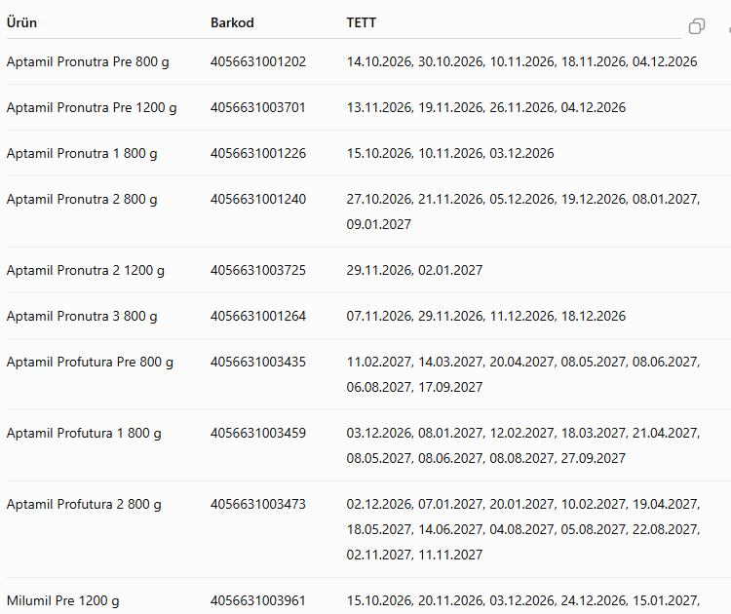
Task: Click dates 29.11.2026, 02.01.2027
Action: click(414, 270)
